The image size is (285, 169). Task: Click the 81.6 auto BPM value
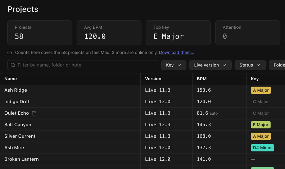(x=207, y=113)
